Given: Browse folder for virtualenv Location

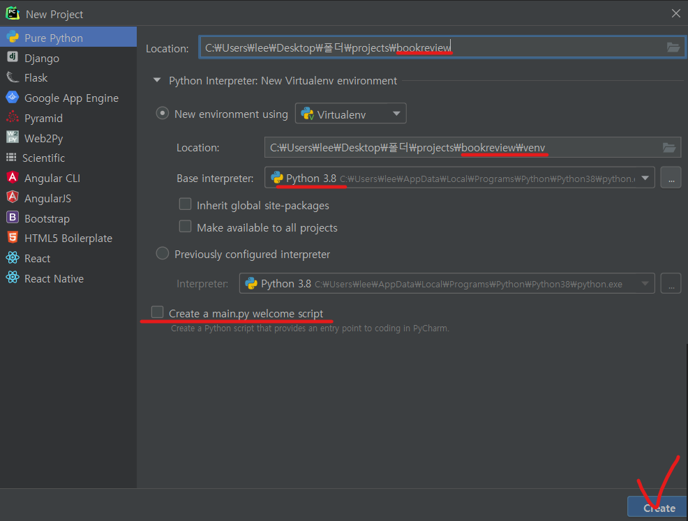Looking at the screenshot, I should click(669, 148).
